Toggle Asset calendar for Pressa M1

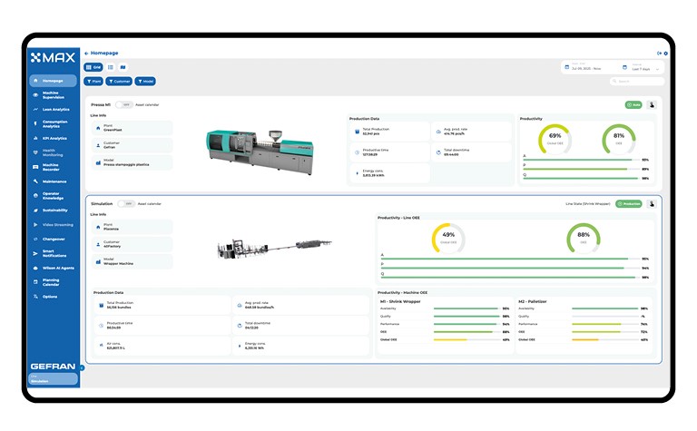coord(124,104)
